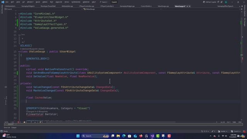Click the Wi-Fi tray icon
The height and width of the screenshot is (139, 247).
coord(223,136)
